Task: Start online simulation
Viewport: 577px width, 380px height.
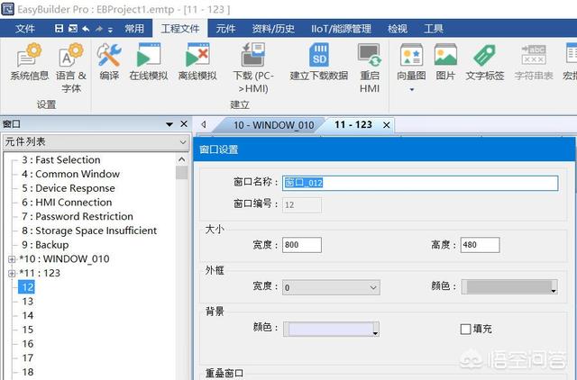Action: 148,62
